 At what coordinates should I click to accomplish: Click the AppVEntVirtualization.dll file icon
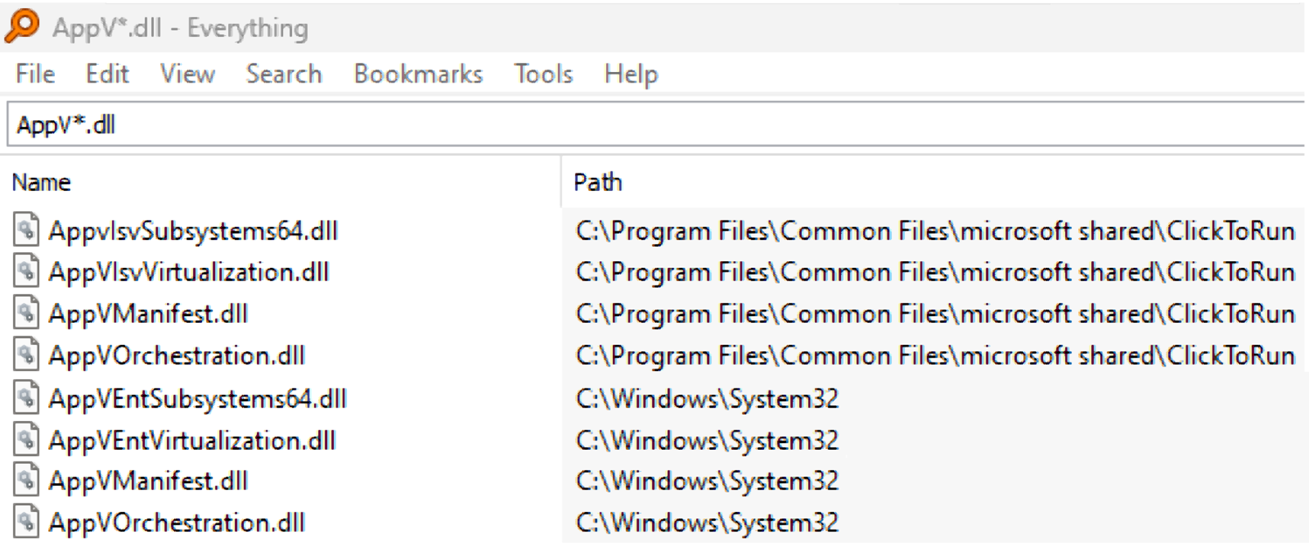[26, 439]
